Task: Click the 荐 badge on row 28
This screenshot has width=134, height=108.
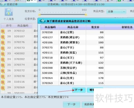Action: pos(3,82)
